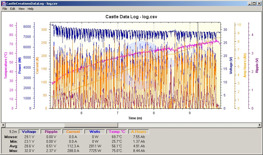Screen dimensions: 263x155
Task: Toggle the Temp °C series button
Action: pyautogui.click(x=117, y=132)
